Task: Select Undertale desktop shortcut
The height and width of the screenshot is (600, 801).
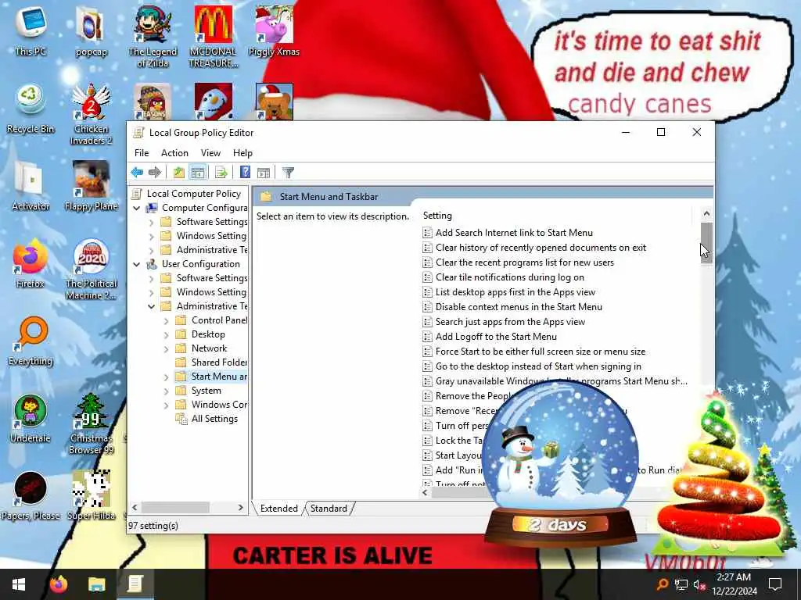Action: click(x=31, y=419)
